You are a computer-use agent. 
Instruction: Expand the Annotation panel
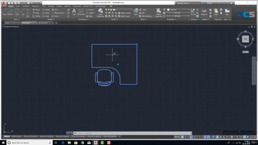point(83,19)
